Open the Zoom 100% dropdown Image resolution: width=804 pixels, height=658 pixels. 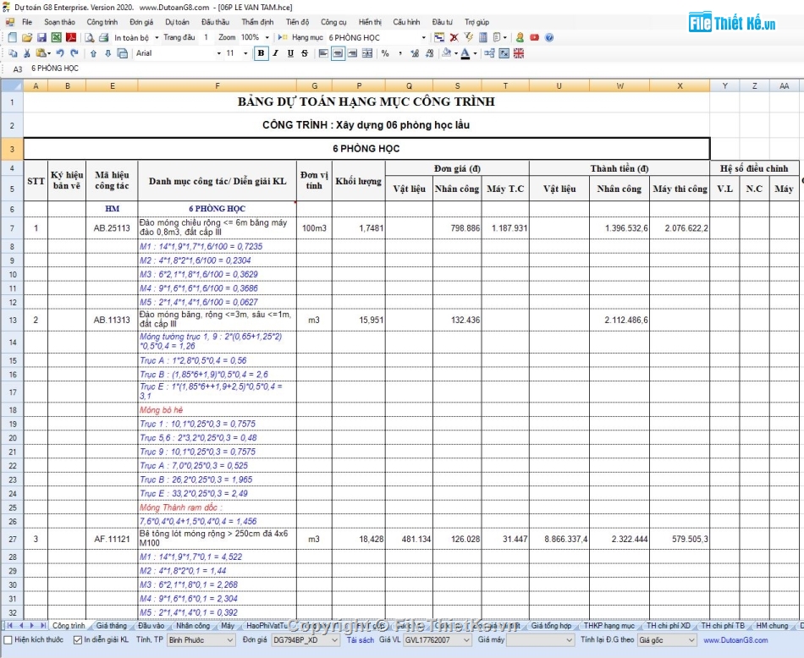tap(267, 37)
